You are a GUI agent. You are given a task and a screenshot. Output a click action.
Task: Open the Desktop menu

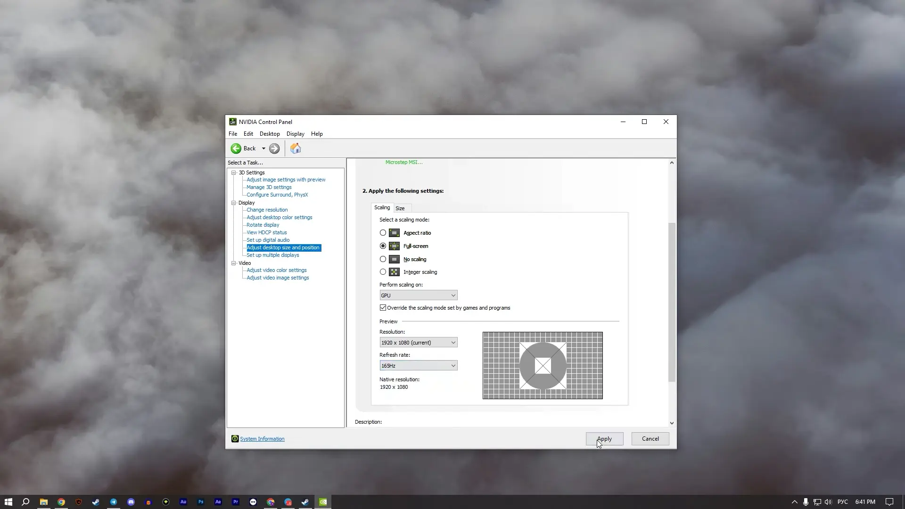(270, 134)
